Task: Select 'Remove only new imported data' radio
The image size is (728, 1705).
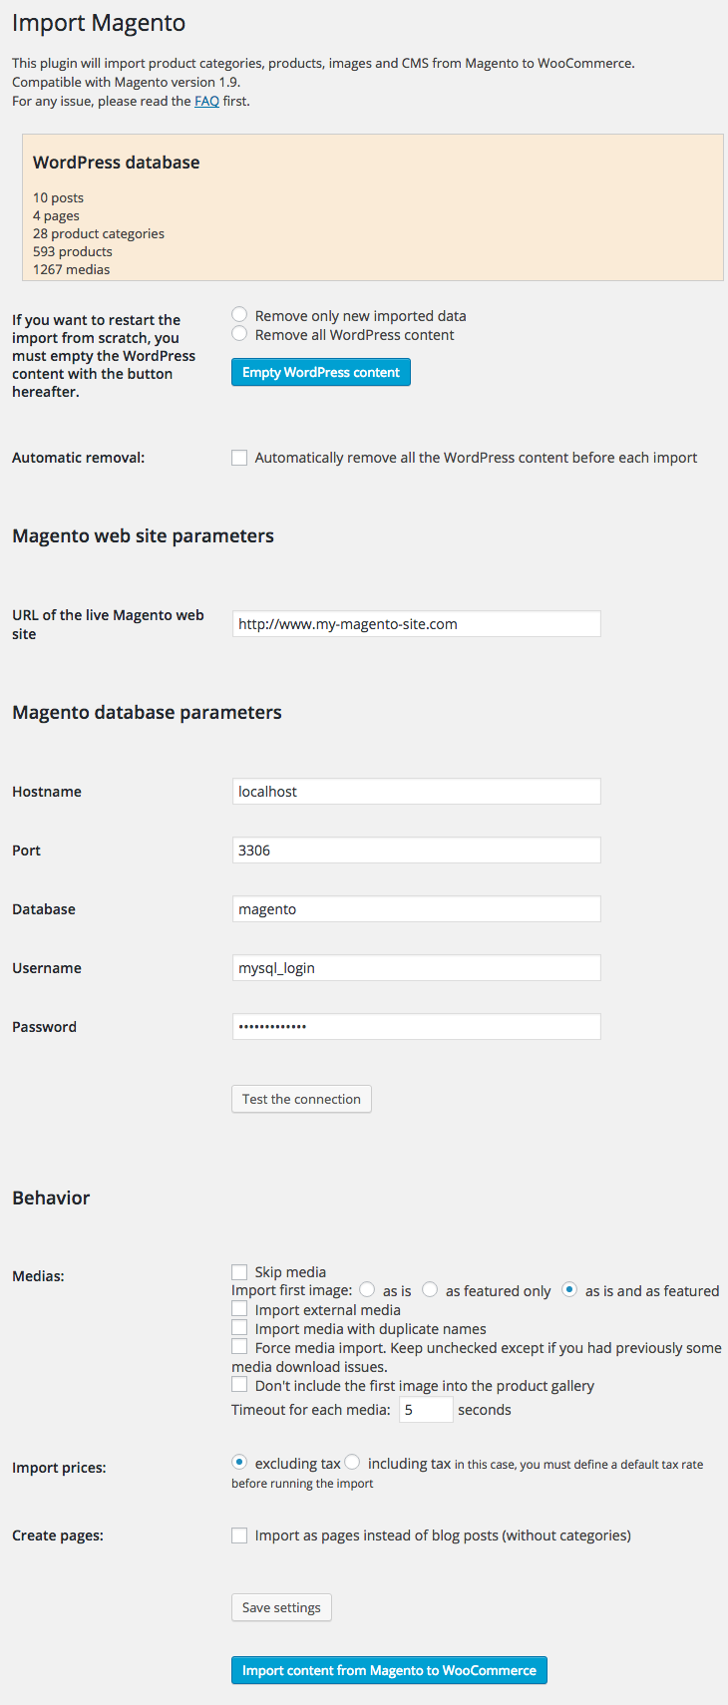Action: coord(239,315)
